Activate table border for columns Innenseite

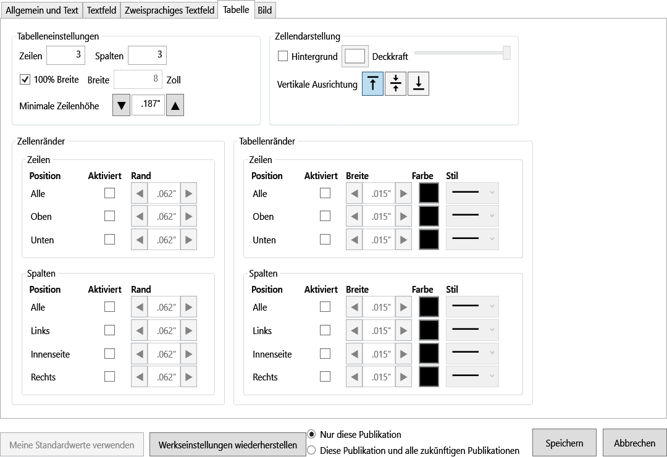tap(325, 354)
